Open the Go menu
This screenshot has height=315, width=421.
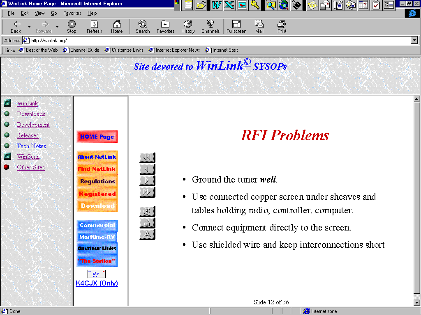point(54,13)
